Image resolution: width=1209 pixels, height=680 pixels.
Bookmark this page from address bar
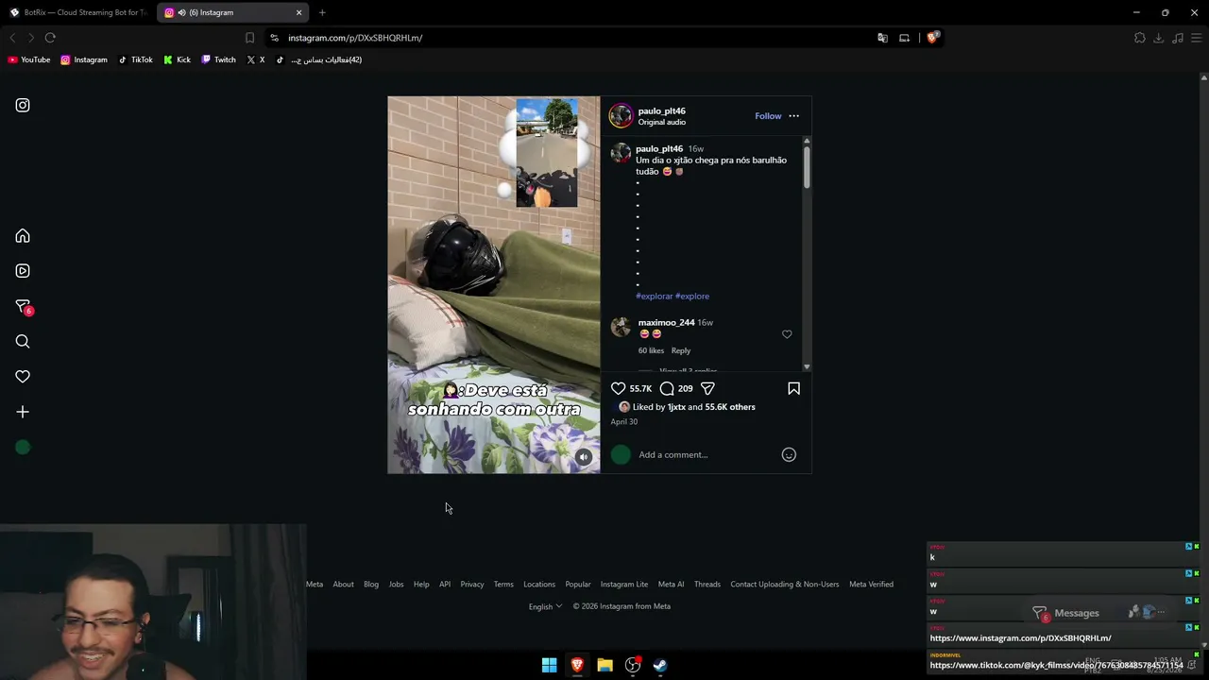249,38
